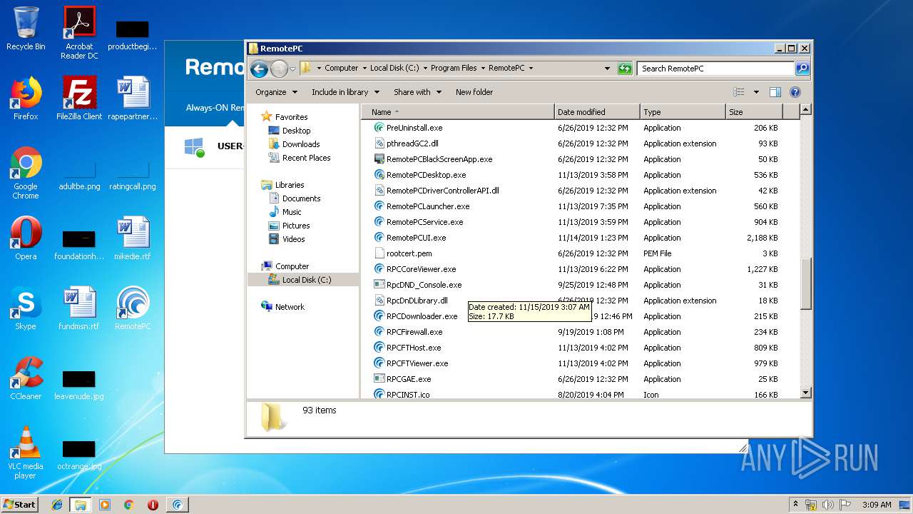913x514 pixels.
Task: Click New folder button
Action: [474, 92]
